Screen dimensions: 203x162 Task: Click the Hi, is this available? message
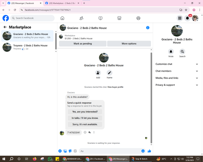click(78, 97)
